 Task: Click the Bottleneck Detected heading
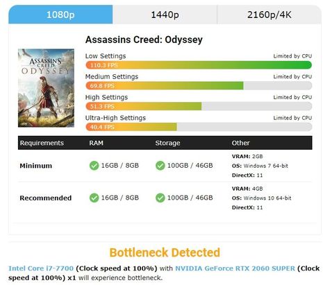(165, 252)
